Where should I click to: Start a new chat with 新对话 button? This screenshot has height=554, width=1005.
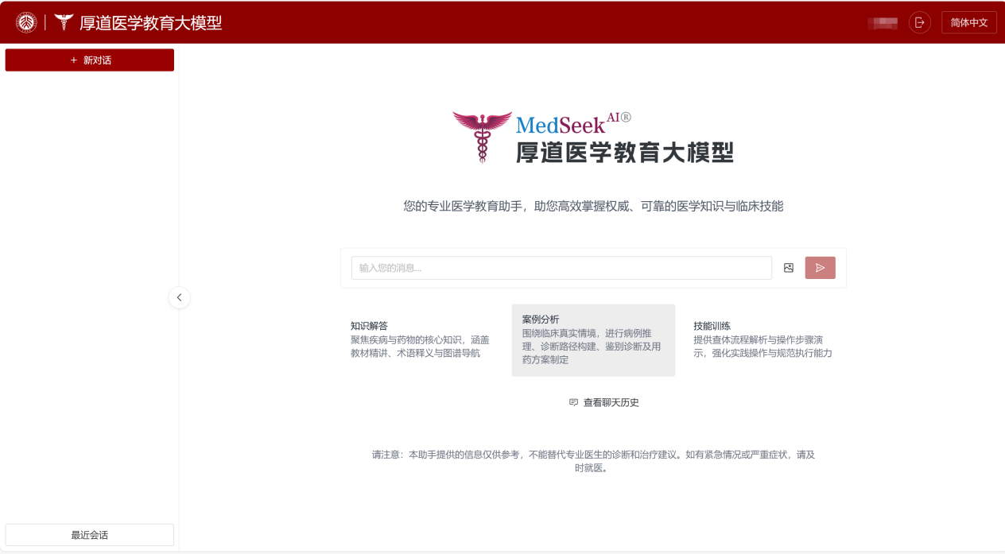pyautogui.click(x=90, y=60)
